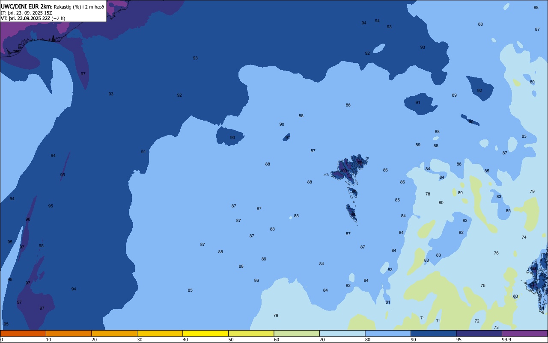This screenshot has height=343, width=548.
Task: Click the '75' humidity value on the map
Action: pos(483,286)
